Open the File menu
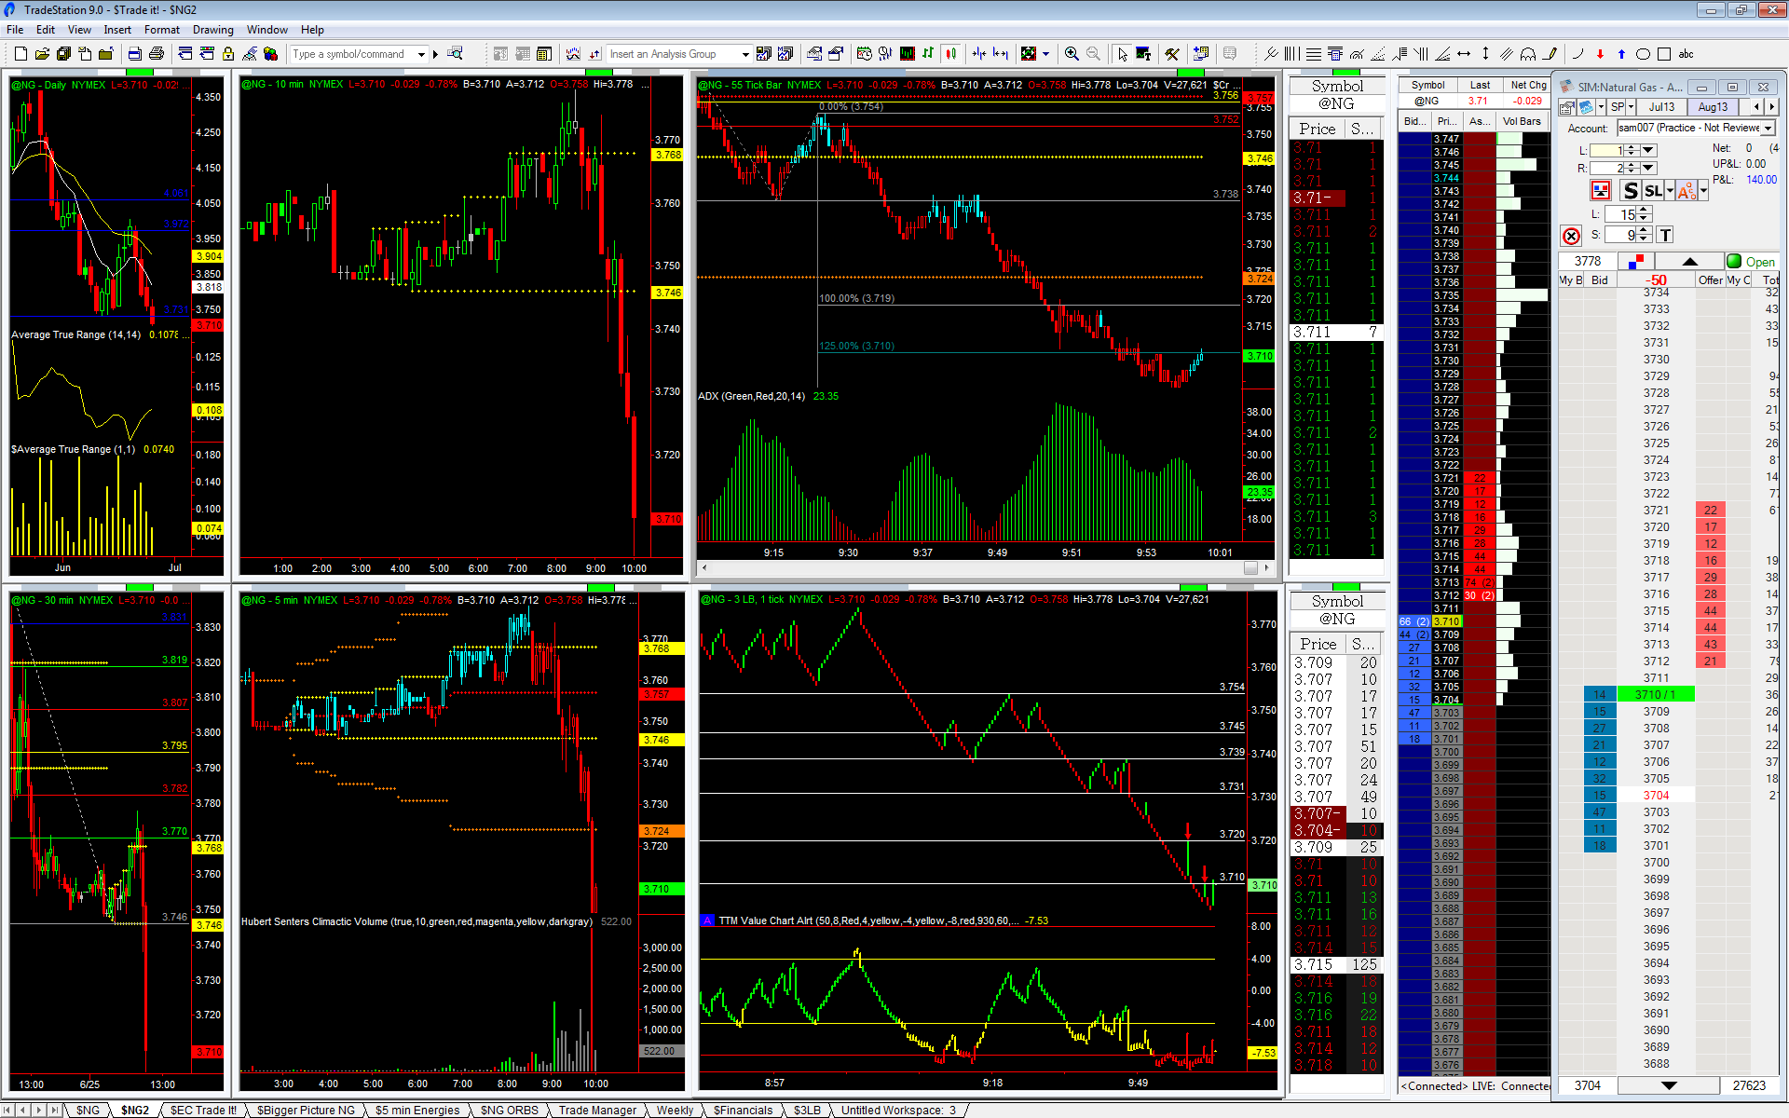The width and height of the screenshot is (1789, 1118). coord(15,30)
